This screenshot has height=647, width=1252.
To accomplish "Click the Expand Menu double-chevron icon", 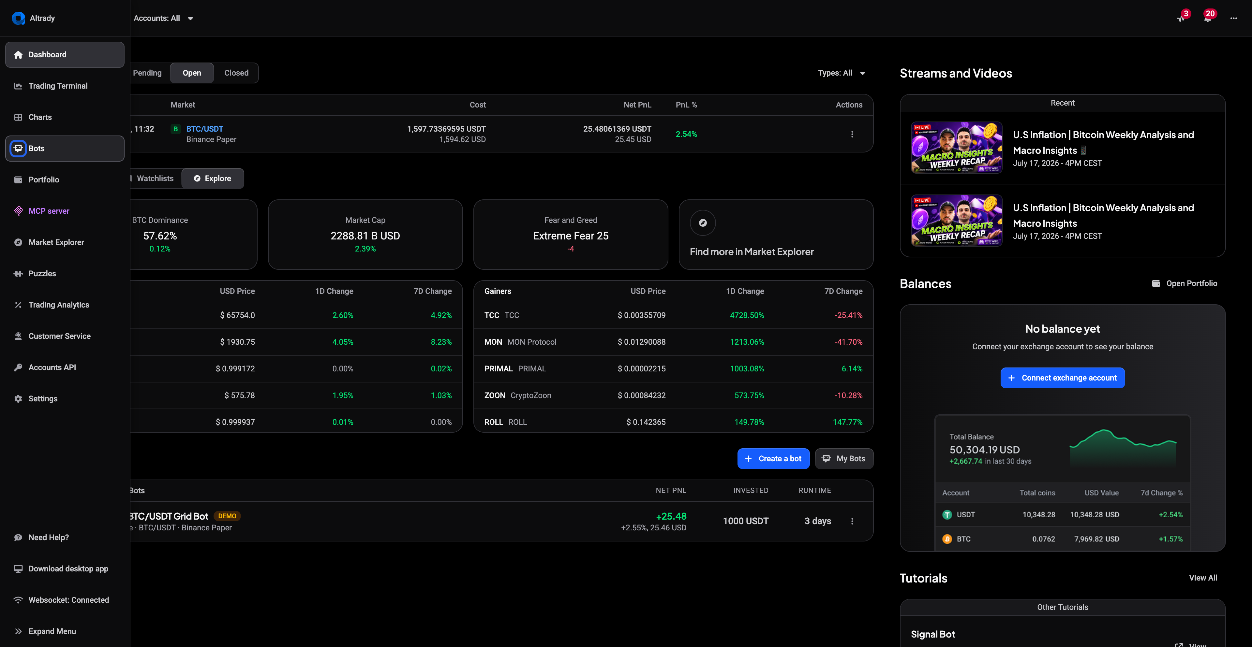I will click(x=19, y=631).
